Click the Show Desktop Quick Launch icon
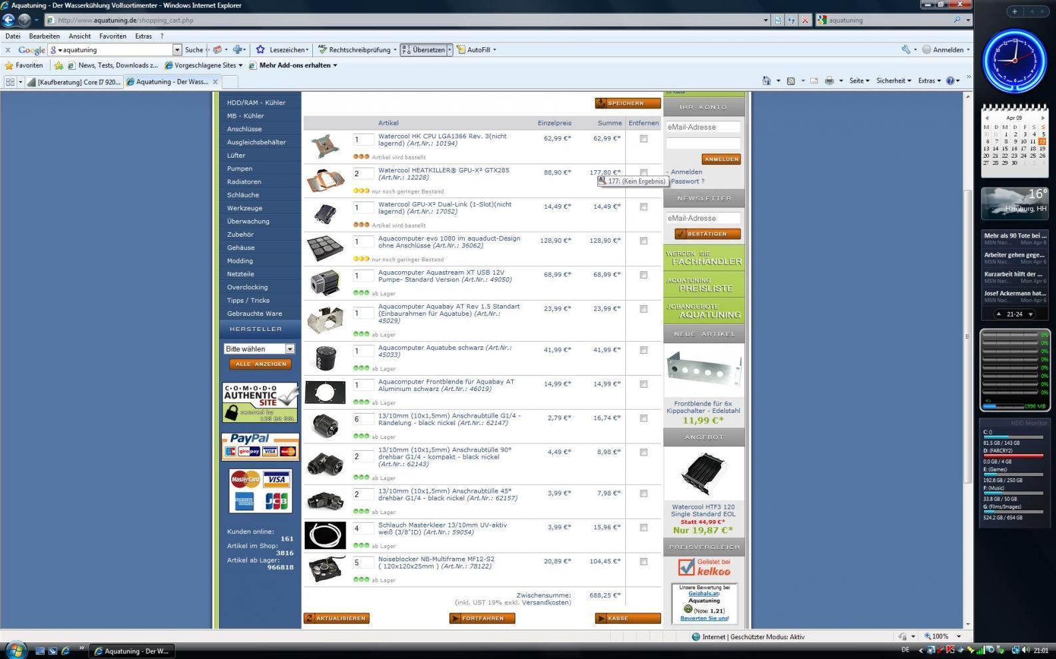 pyautogui.click(x=40, y=650)
